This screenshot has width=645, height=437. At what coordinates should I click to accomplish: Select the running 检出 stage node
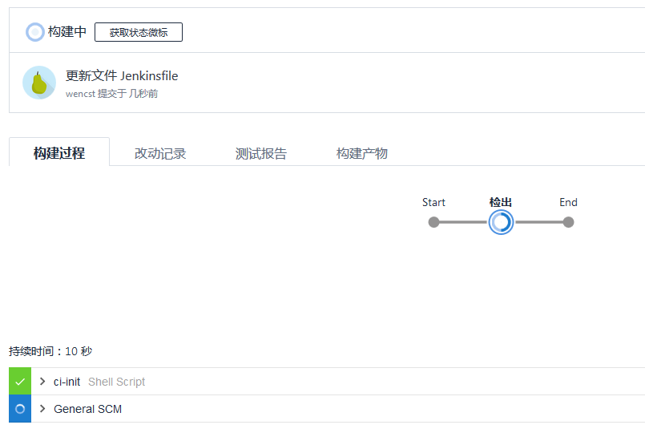[x=501, y=222]
